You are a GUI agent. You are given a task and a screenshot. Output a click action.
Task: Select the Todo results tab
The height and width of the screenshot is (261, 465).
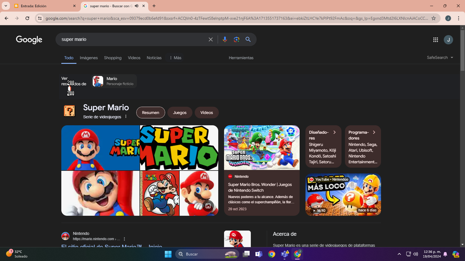pyautogui.click(x=69, y=58)
